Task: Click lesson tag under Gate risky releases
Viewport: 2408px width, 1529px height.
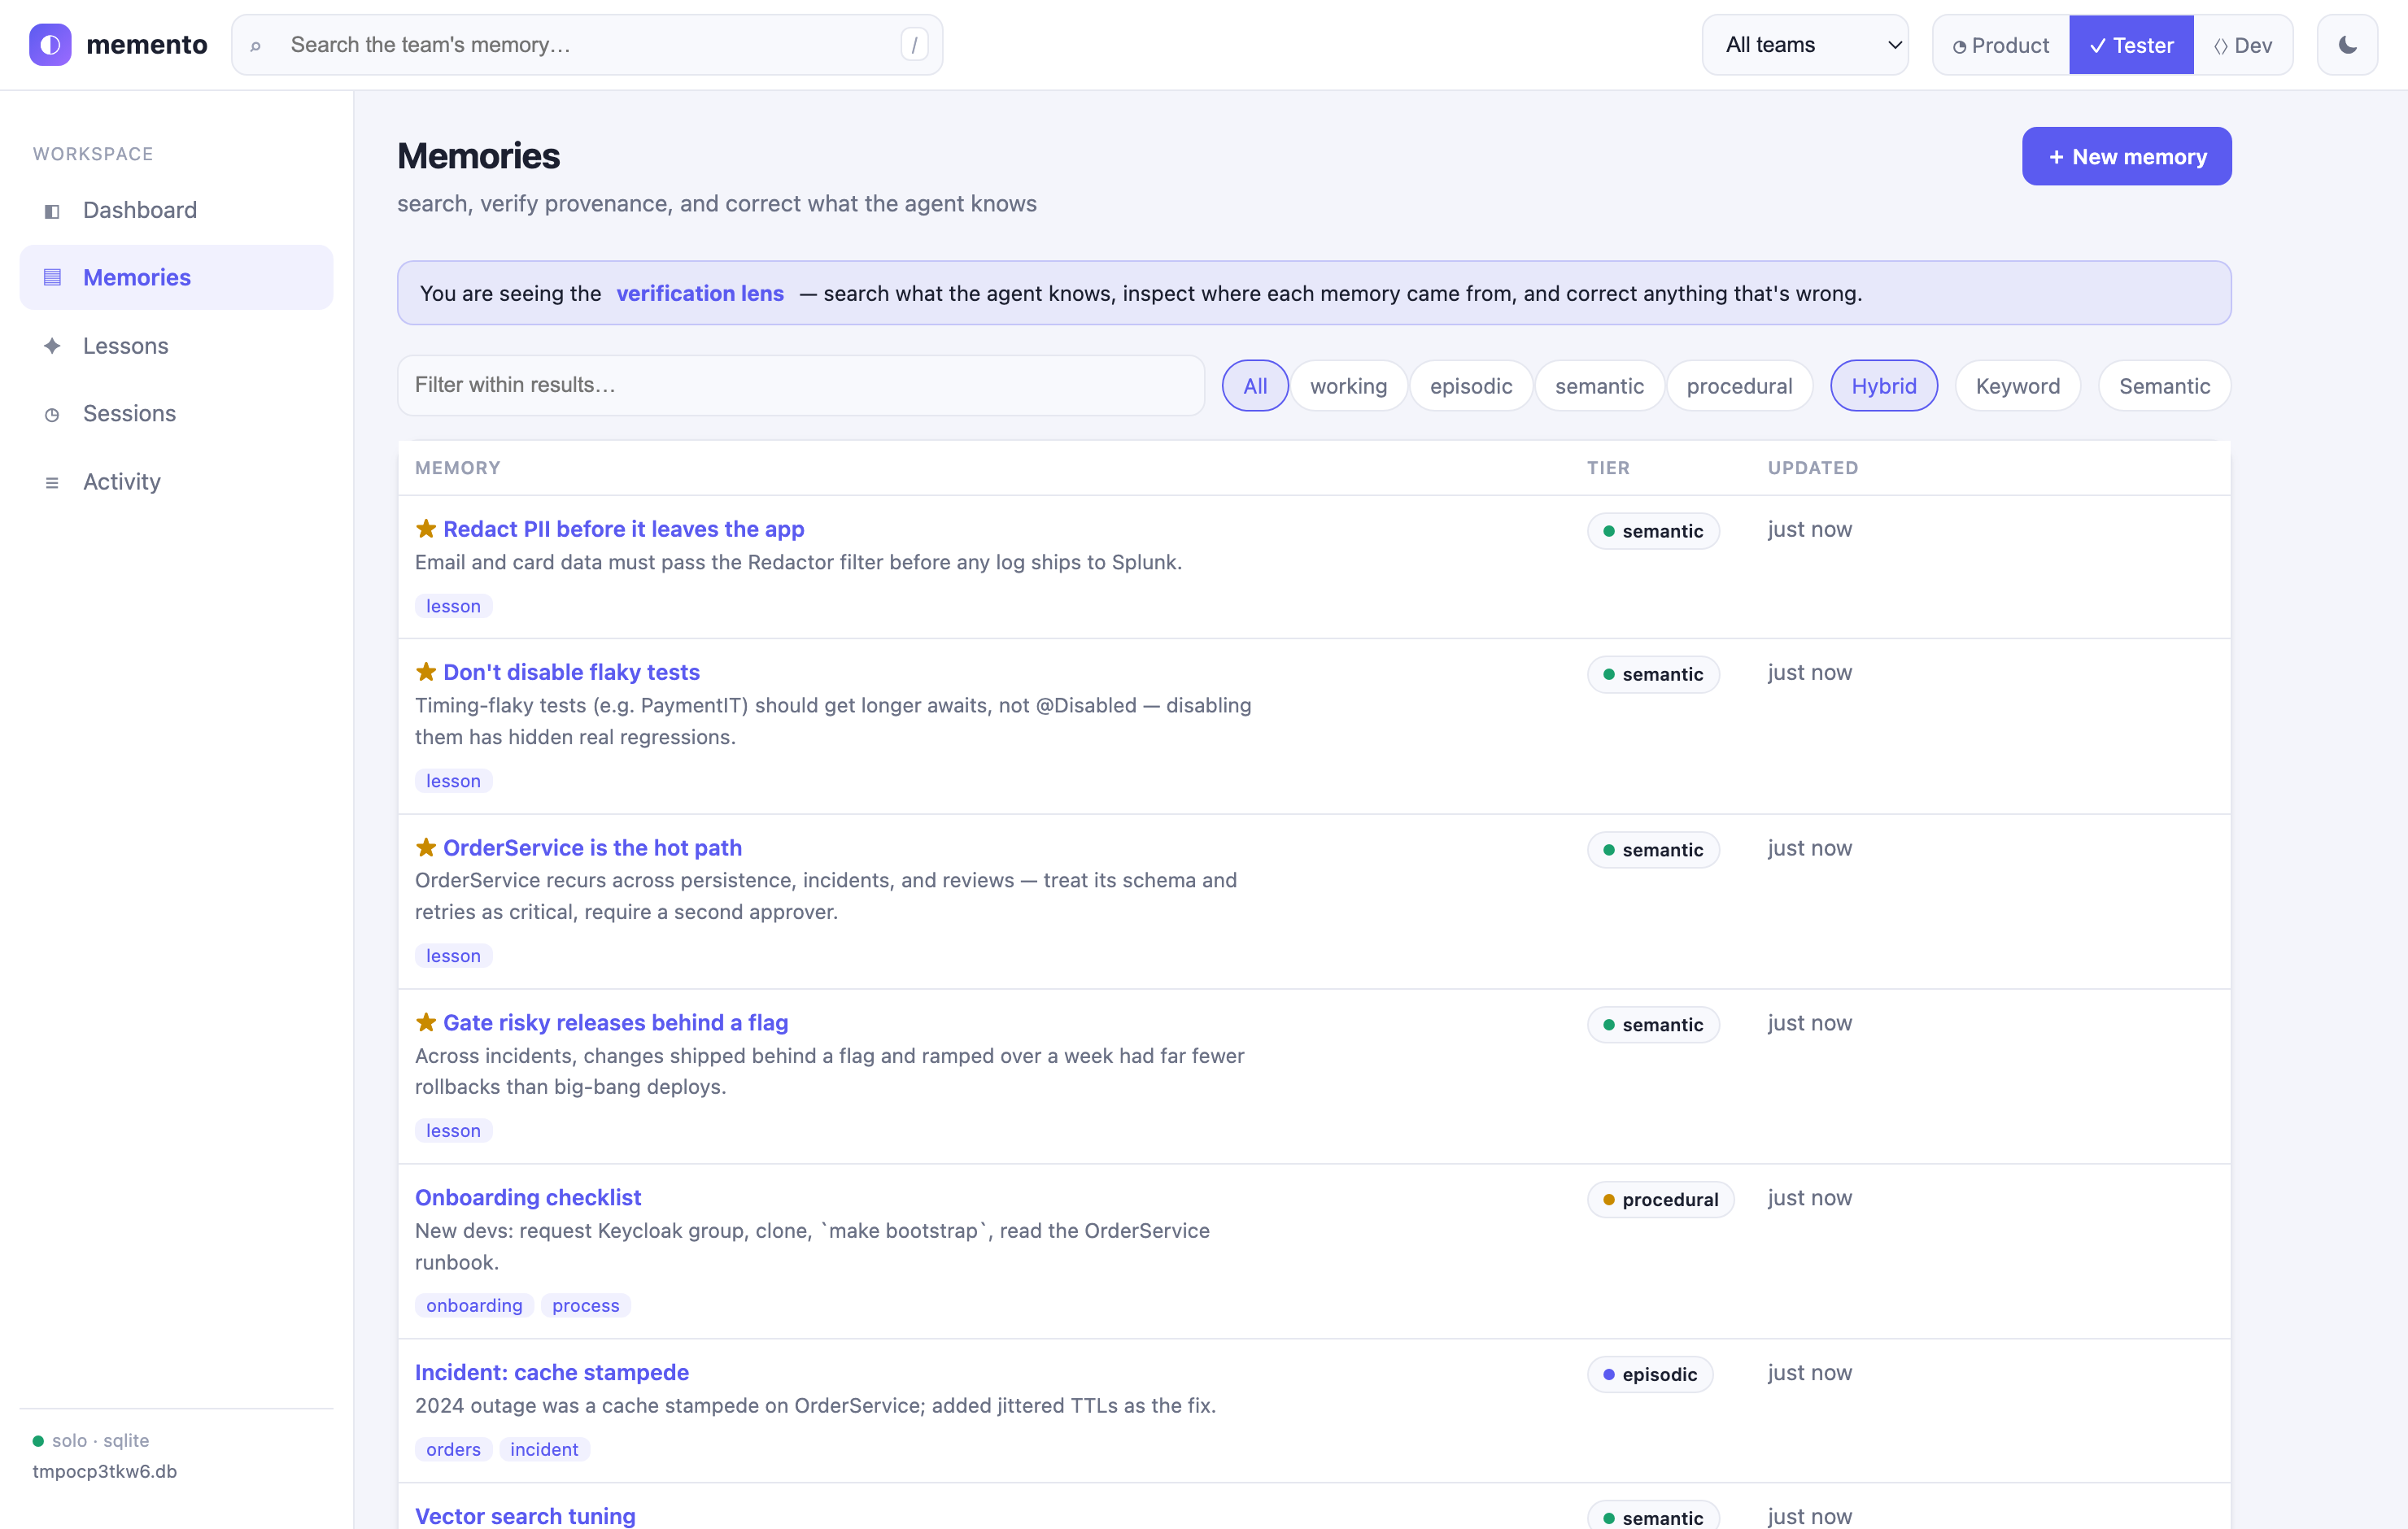Action: point(453,1131)
